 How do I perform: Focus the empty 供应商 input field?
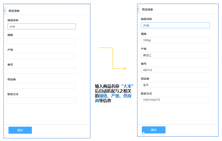tap(41, 86)
